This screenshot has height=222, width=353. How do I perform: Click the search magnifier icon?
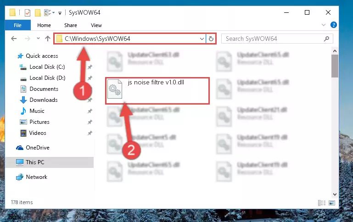click(x=326, y=39)
